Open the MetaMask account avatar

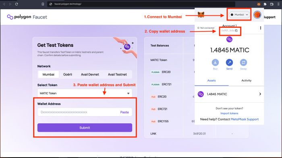click(x=257, y=15)
